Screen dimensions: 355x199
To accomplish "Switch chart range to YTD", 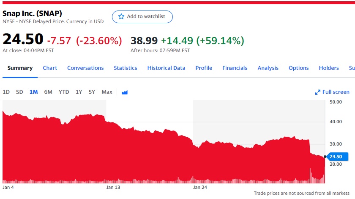I will click(64, 92).
